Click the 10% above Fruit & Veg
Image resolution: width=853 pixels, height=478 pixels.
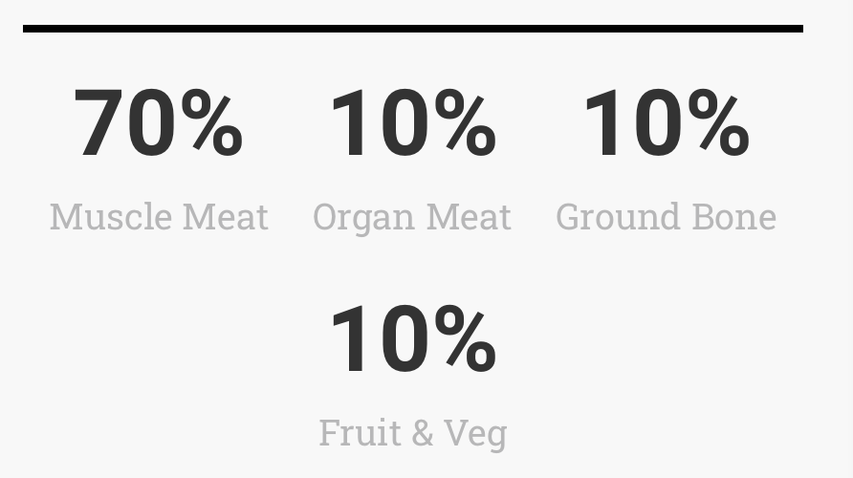click(x=413, y=339)
